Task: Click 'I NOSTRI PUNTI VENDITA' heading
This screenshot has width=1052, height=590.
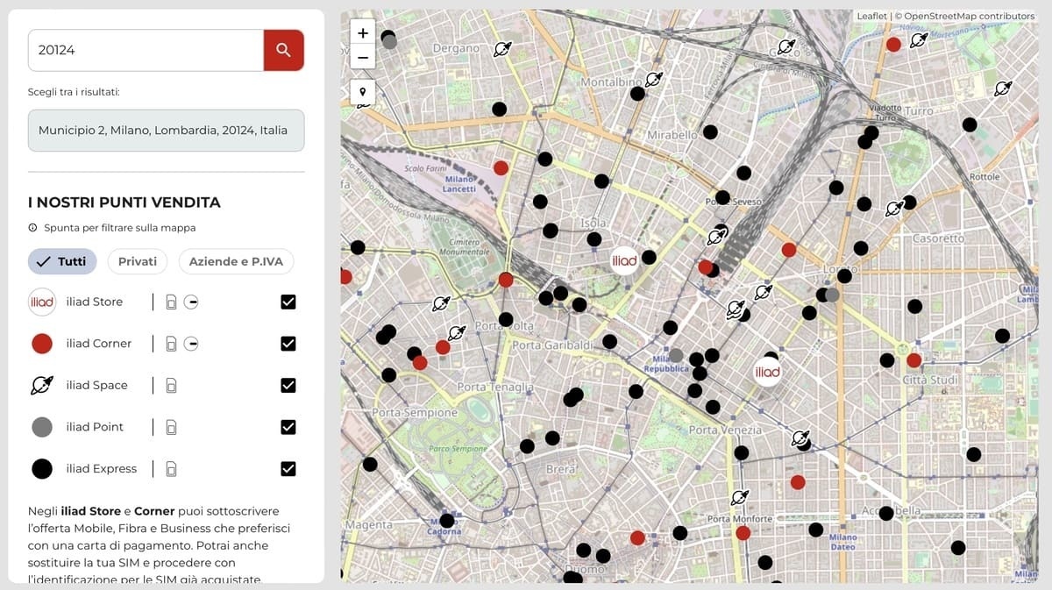Action: click(124, 203)
